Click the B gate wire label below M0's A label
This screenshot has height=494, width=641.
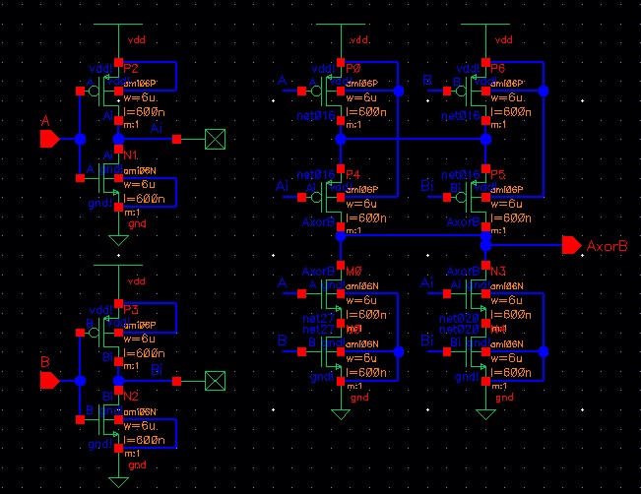282,340
